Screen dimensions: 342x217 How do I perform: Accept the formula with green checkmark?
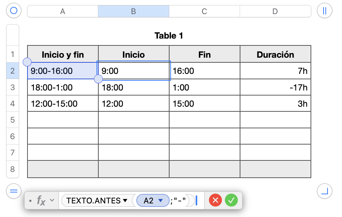[231, 200]
